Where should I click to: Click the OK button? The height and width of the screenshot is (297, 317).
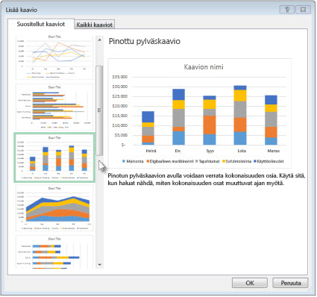[250, 283]
